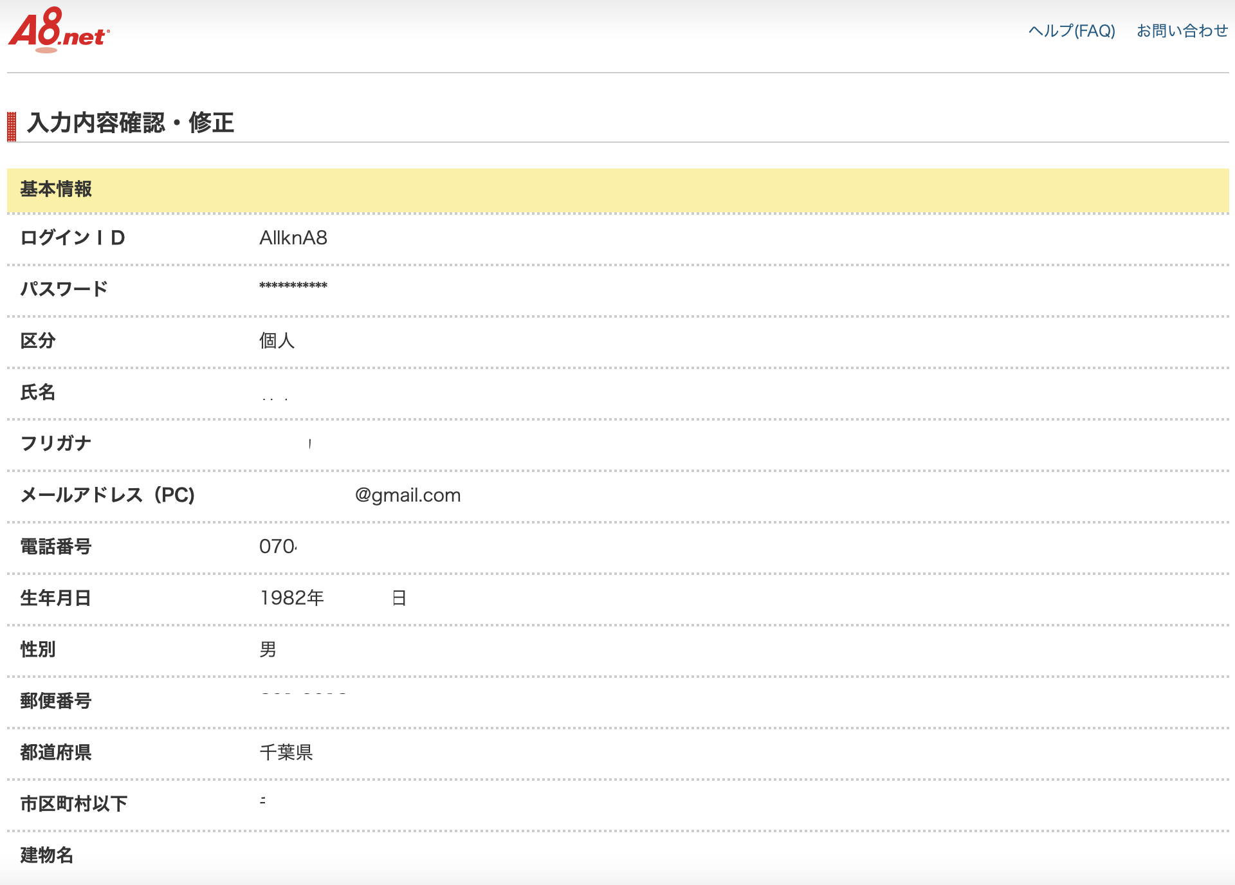1235x885 pixels.
Task: Select the 個人 value
Action: click(277, 340)
